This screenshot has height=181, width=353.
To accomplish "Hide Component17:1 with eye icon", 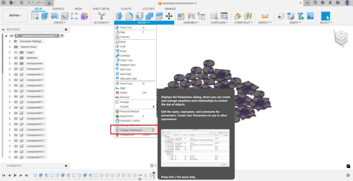I will pos(16,157).
